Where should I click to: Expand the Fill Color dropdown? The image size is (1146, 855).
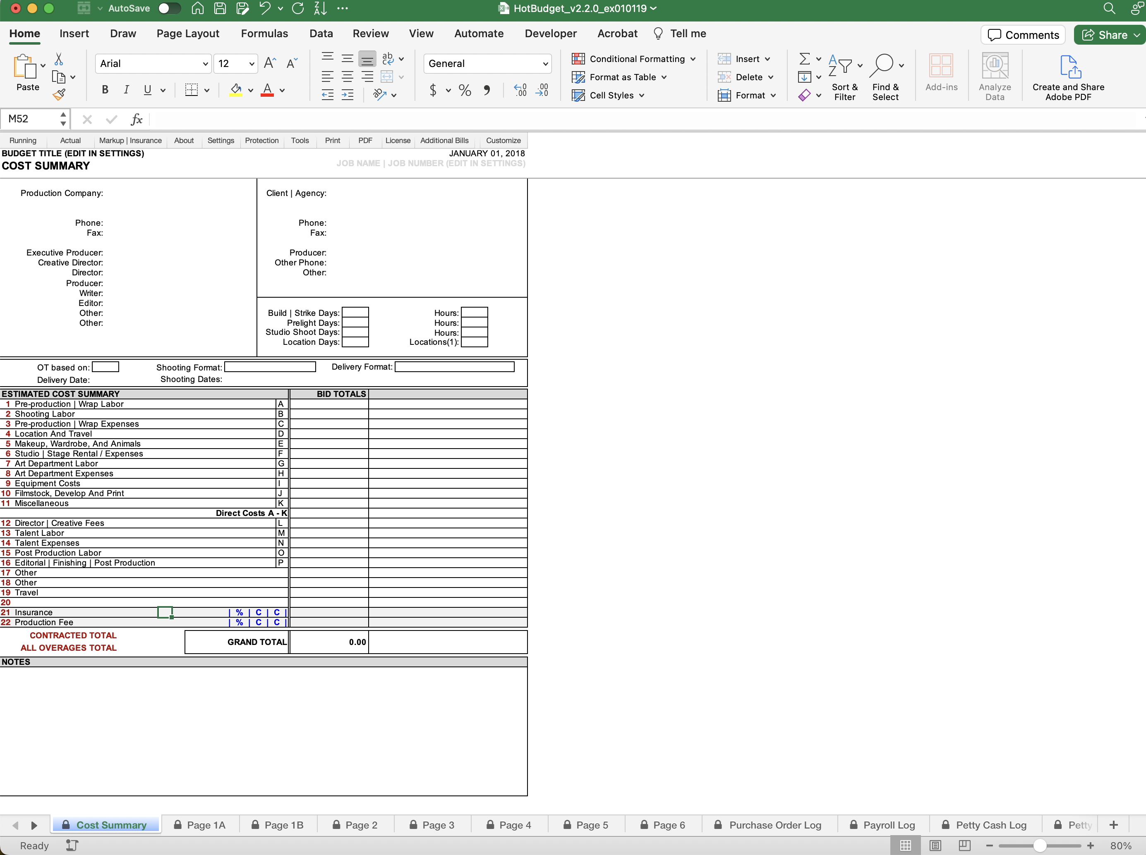250,90
